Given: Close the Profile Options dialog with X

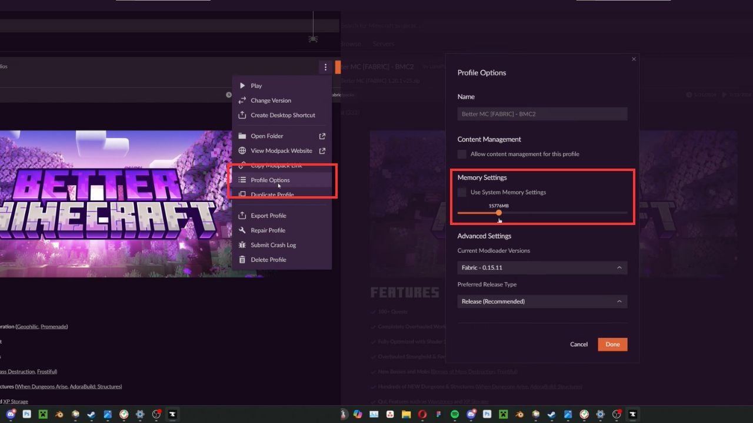Looking at the screenshot, I should tap(634, 59).
